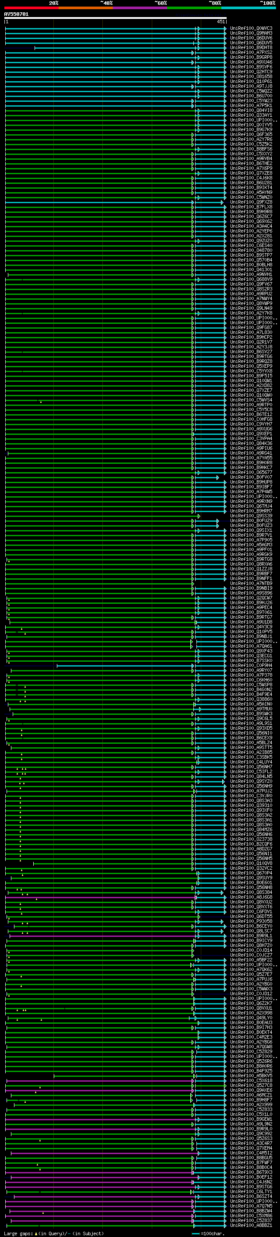Click UniRef100_C5WQZ2 label
This screenshot has height=1237, width=280.
(x=251, y=91)
